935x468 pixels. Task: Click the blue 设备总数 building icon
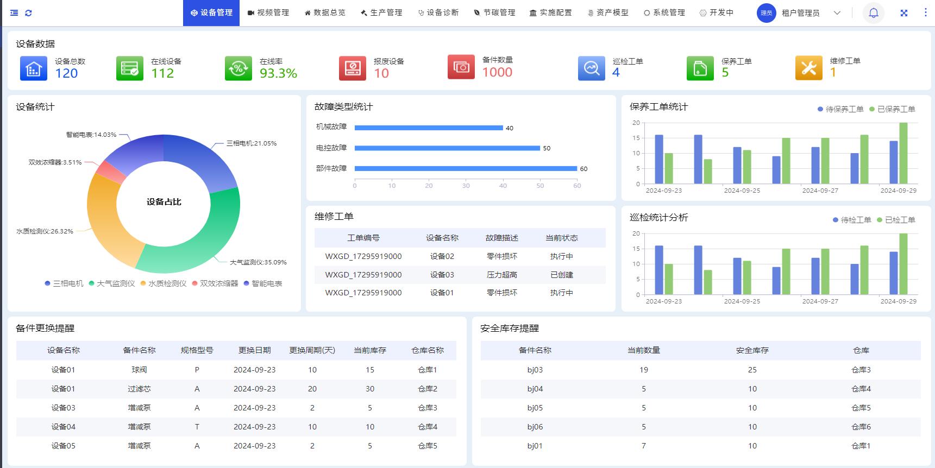34,68
